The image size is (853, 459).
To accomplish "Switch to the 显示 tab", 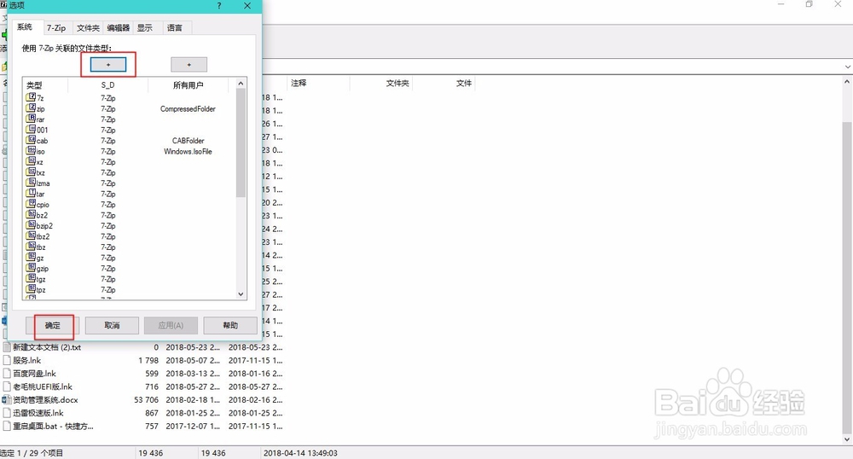I will [145, 28].
